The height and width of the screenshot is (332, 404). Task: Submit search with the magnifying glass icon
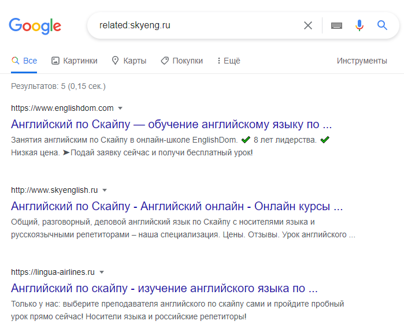[382, 25]
